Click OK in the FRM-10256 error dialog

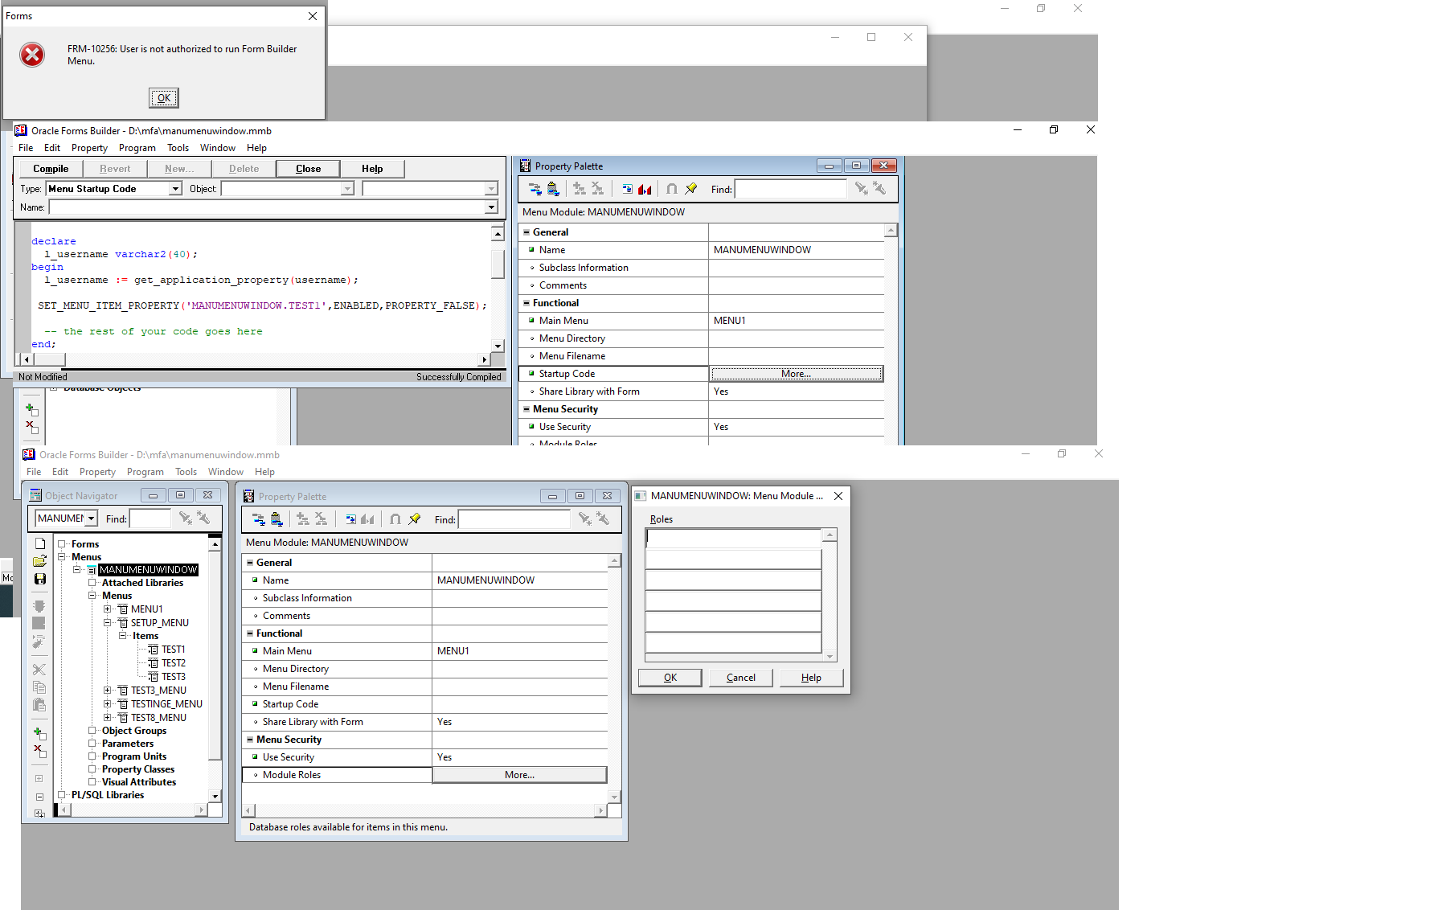click(164, 98)
